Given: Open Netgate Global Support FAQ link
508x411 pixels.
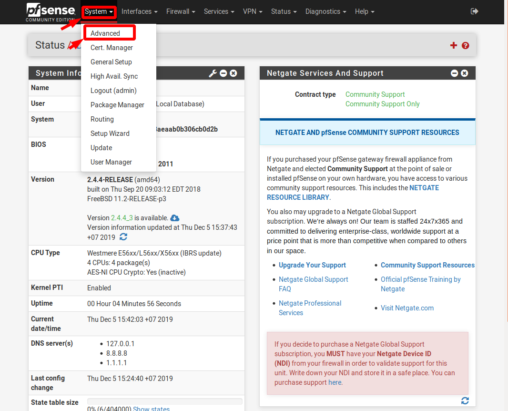Looking at the screenshot, I should pos(313,284).
